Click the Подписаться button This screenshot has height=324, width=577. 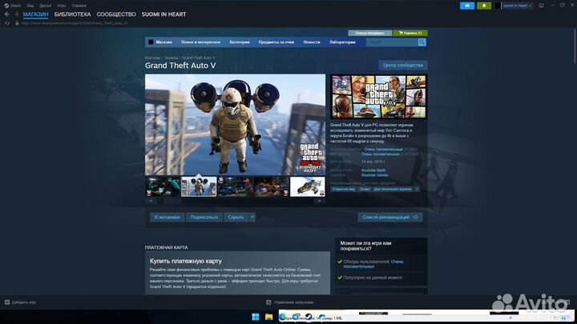tap(204, 217)
